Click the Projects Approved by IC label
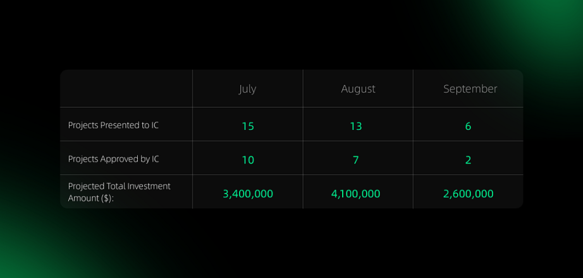Screen dimensions: 583x278 click(113, 159)
